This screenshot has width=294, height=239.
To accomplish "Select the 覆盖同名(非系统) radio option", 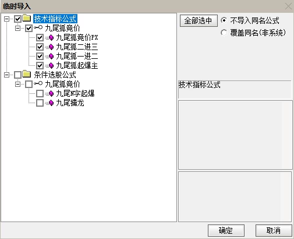I will [224, 33].
